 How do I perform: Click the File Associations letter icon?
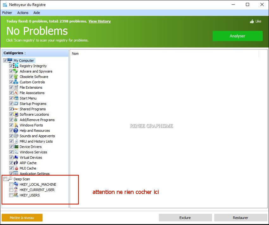pos(16,93)
